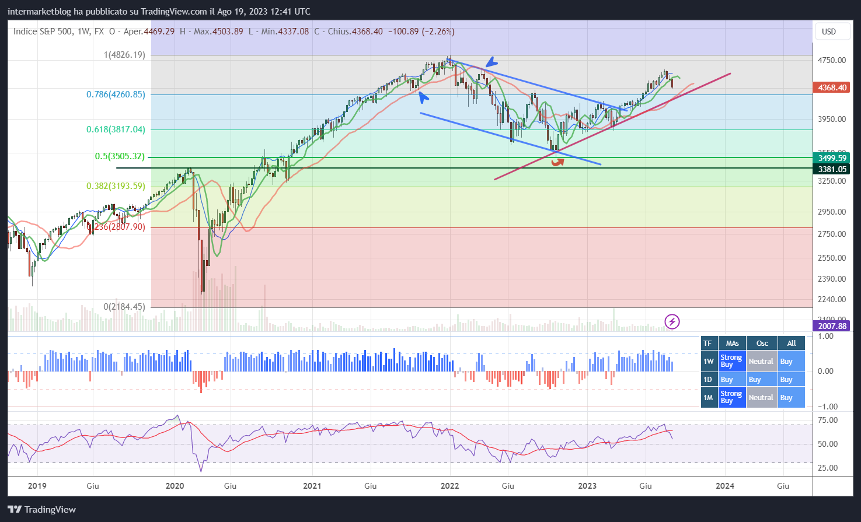Click the 2550.00 price axis label
The width and height of the screenshot is (861, 522).
(832, 258)
